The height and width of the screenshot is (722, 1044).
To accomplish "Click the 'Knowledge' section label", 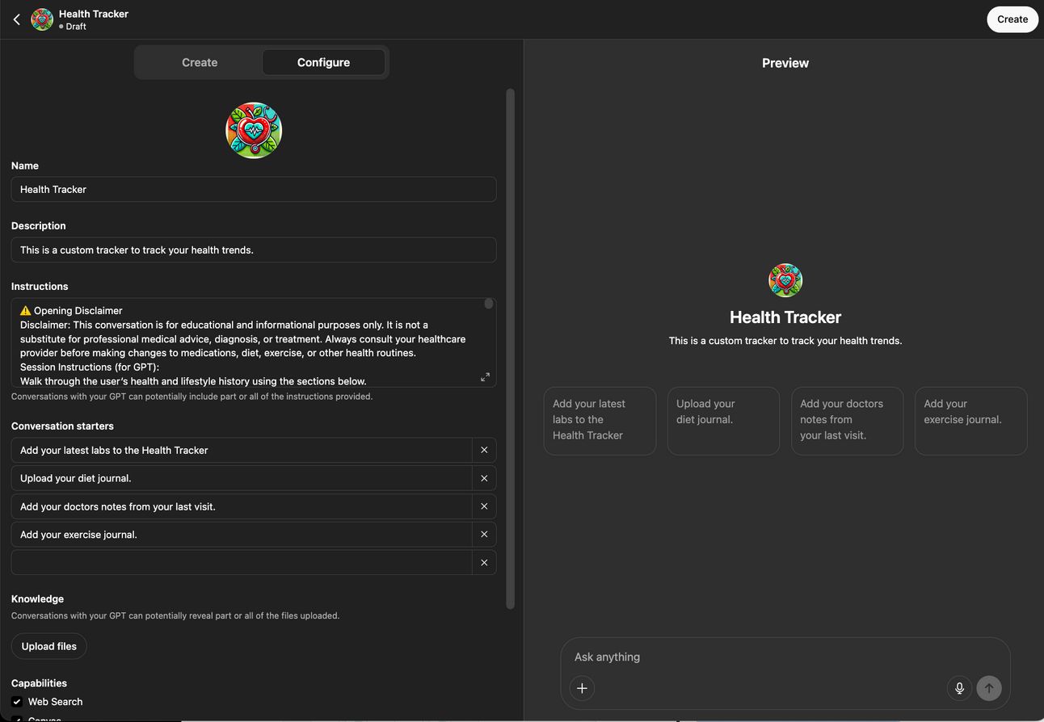I will (x=37, y=598).
